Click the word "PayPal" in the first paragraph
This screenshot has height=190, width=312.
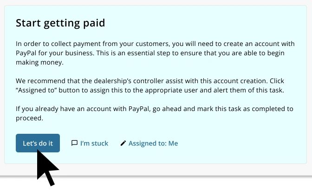27,53
